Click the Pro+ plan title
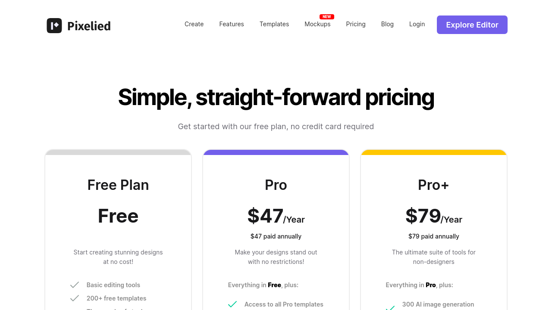552x310 pixels. [x=433, y=185]
